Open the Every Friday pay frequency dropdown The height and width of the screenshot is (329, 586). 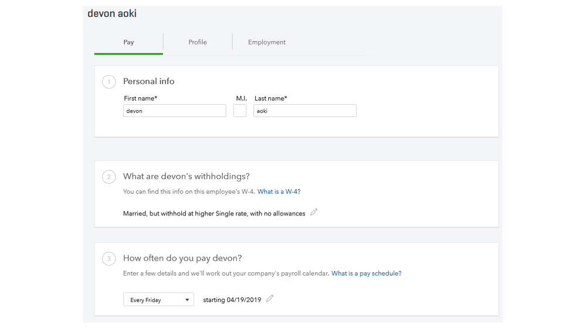[158, 300]
